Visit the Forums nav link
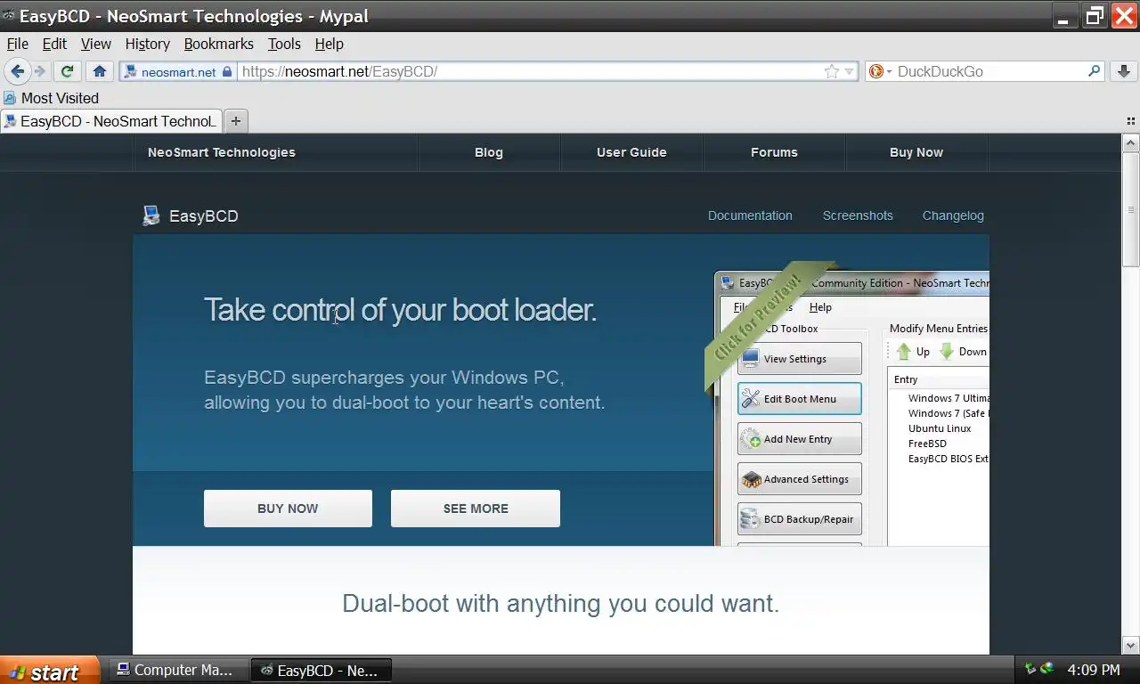This screenshot has height=684, width=1140. 774,152
